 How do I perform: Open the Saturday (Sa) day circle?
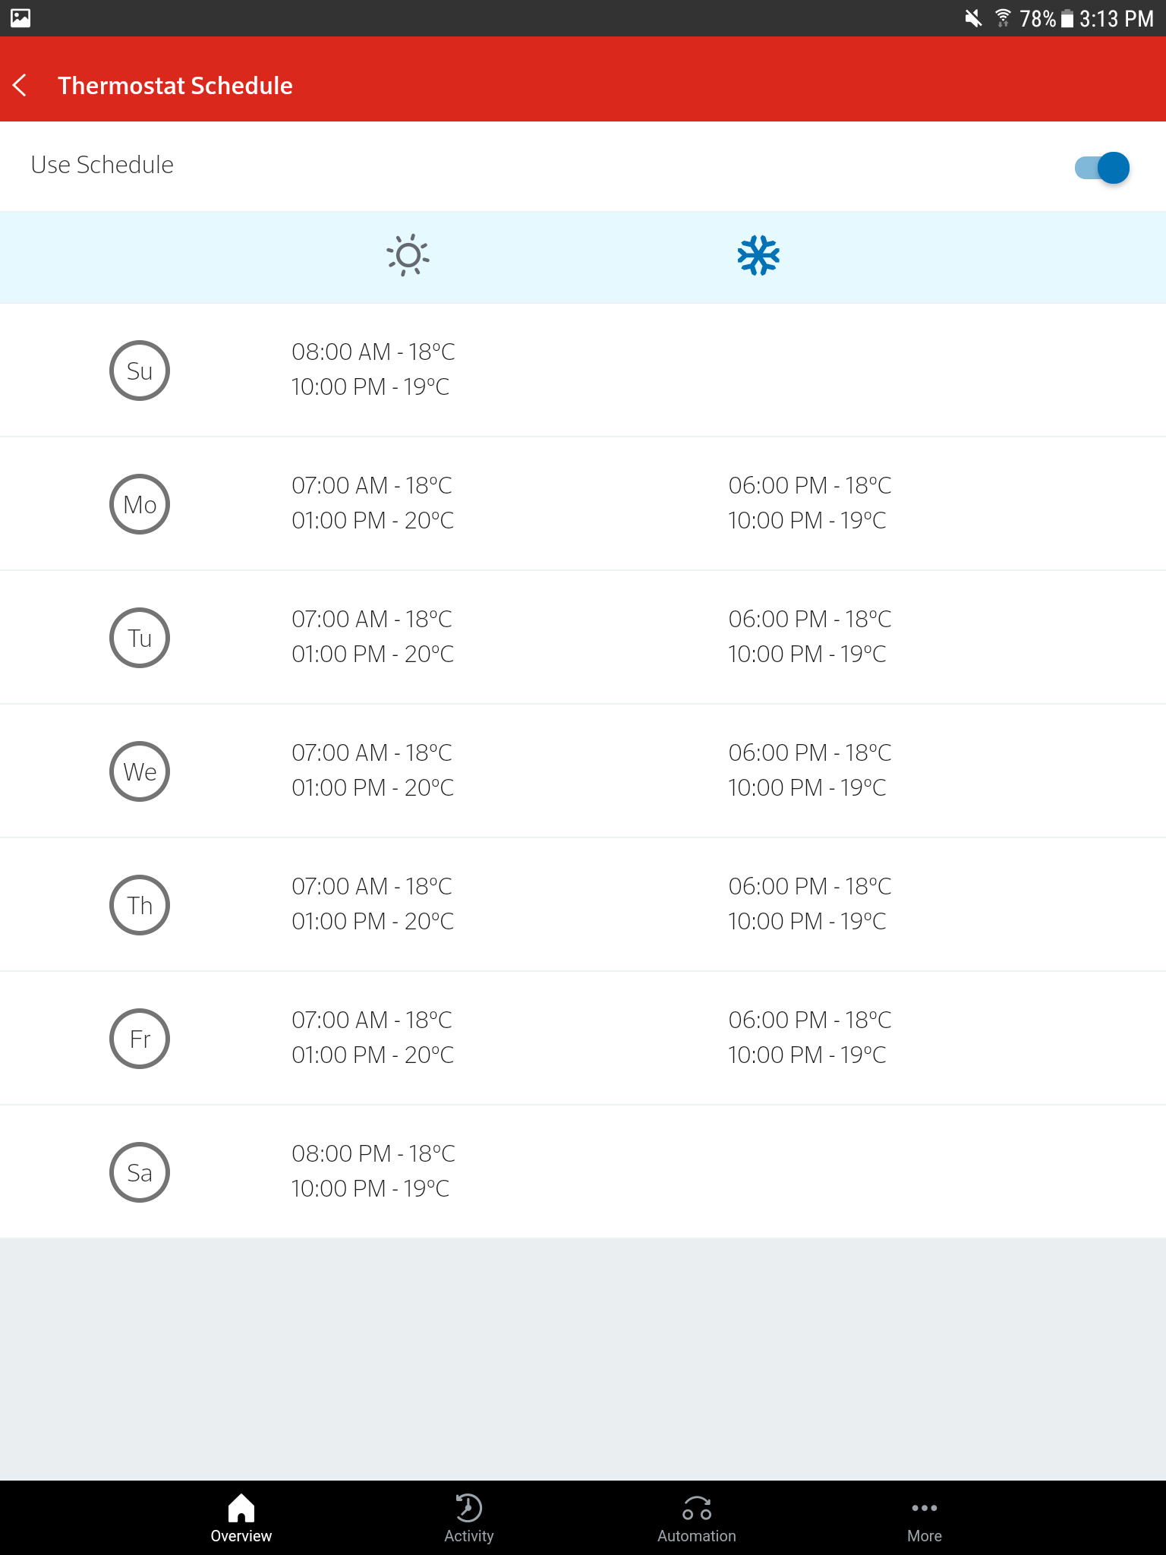pos(140,1172)
